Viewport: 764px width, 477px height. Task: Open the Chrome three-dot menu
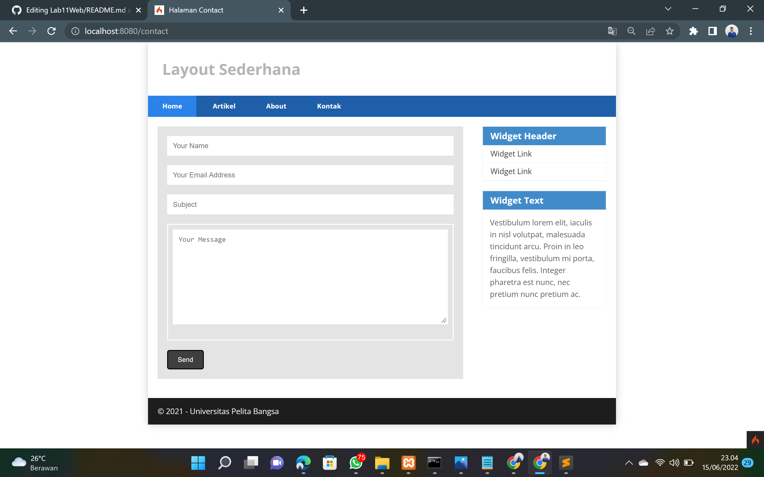click(x=751, y=31)
